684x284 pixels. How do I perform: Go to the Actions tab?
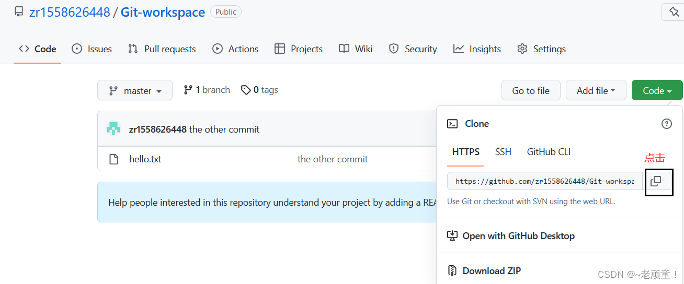[x=235, y=49]
